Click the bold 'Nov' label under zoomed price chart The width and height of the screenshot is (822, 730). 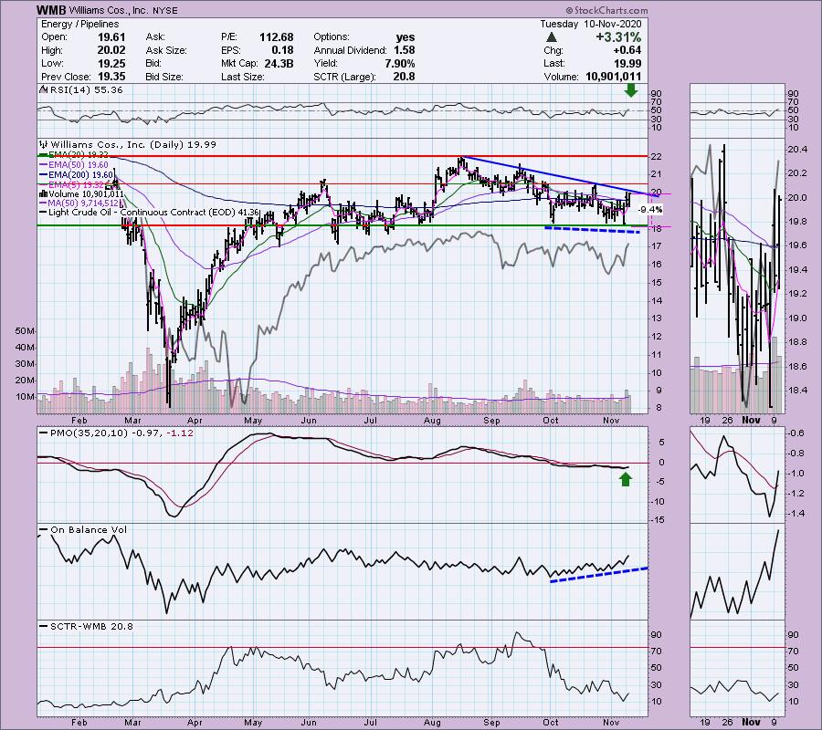point(752,420)
